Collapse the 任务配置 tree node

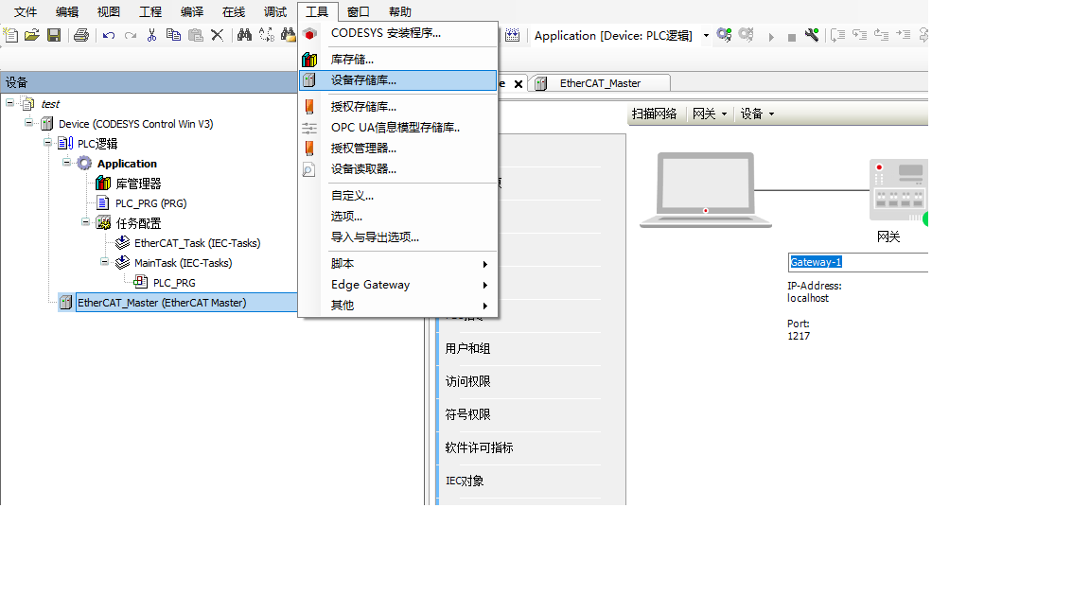click(85, 222)
